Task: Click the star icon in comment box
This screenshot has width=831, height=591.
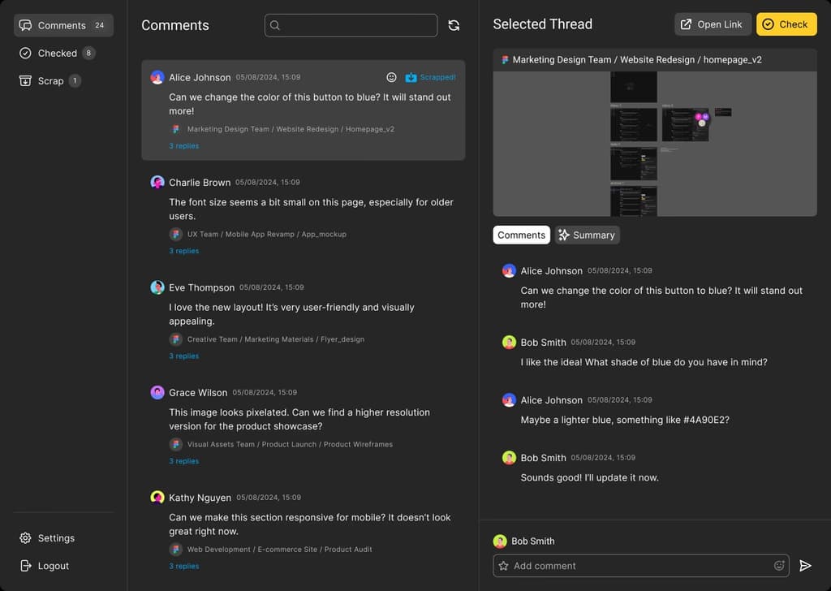Action: (x=503, y=566)
